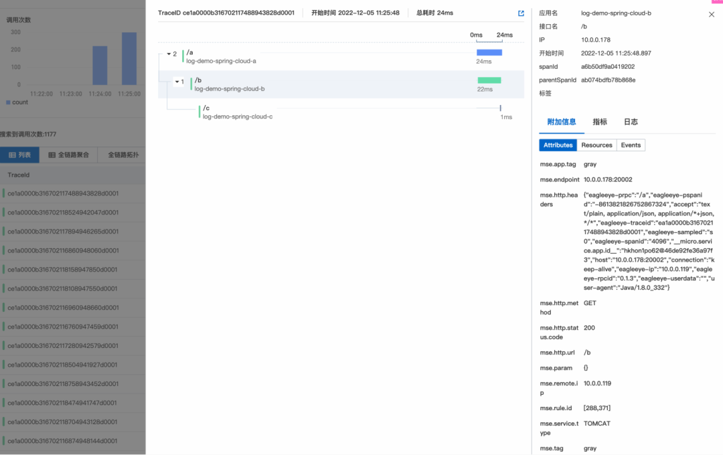
Task: Close the span detail panel
Action: [712, 14]
